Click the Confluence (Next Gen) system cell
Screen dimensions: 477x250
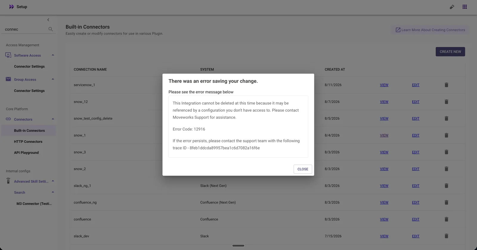[x=218, y=202]
